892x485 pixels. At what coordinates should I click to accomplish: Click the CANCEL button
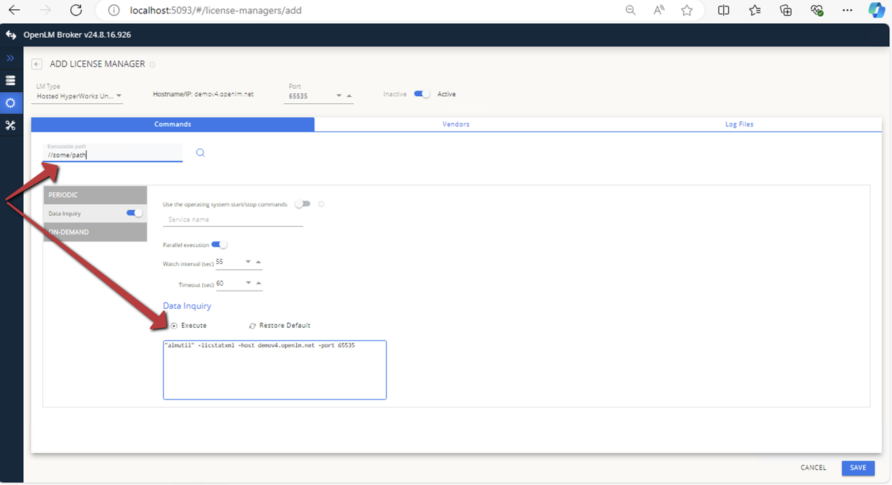[x=813, y=467]
